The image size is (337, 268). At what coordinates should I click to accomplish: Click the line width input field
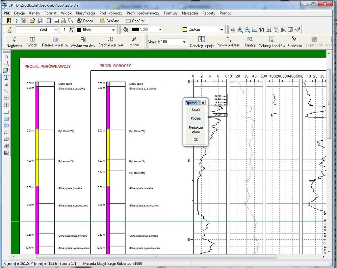click(x=64, y=30)
